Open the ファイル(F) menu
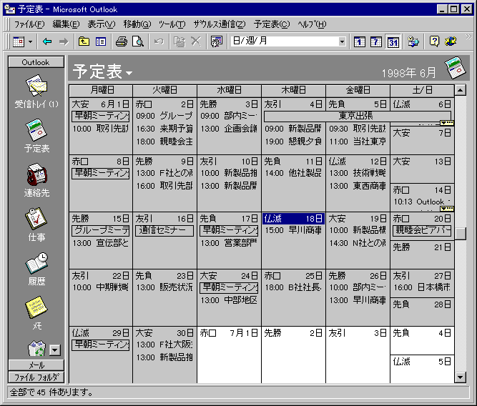477x406 pixels. [29, 24]
